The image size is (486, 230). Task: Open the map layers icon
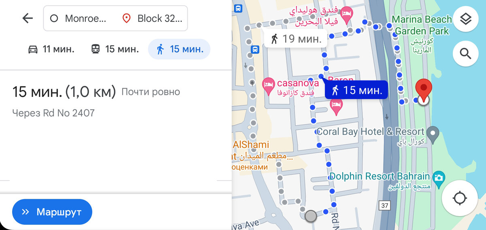[x=466, y=19]
